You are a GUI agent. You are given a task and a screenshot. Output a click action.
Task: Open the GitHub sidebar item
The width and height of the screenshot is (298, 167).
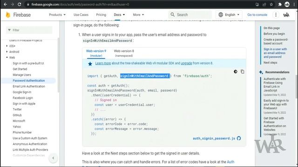click(17, 115)
